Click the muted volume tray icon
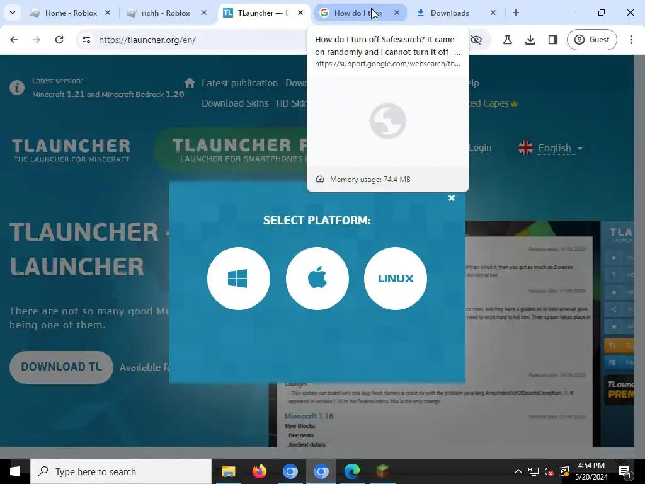The height and width of the screenshot is (484, 645). (x=549, y=471)
